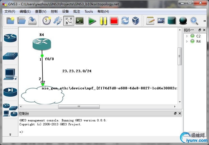Browse switches in device sidebar
The height and width of the screenshot is (145, 209).
[10, 56]
